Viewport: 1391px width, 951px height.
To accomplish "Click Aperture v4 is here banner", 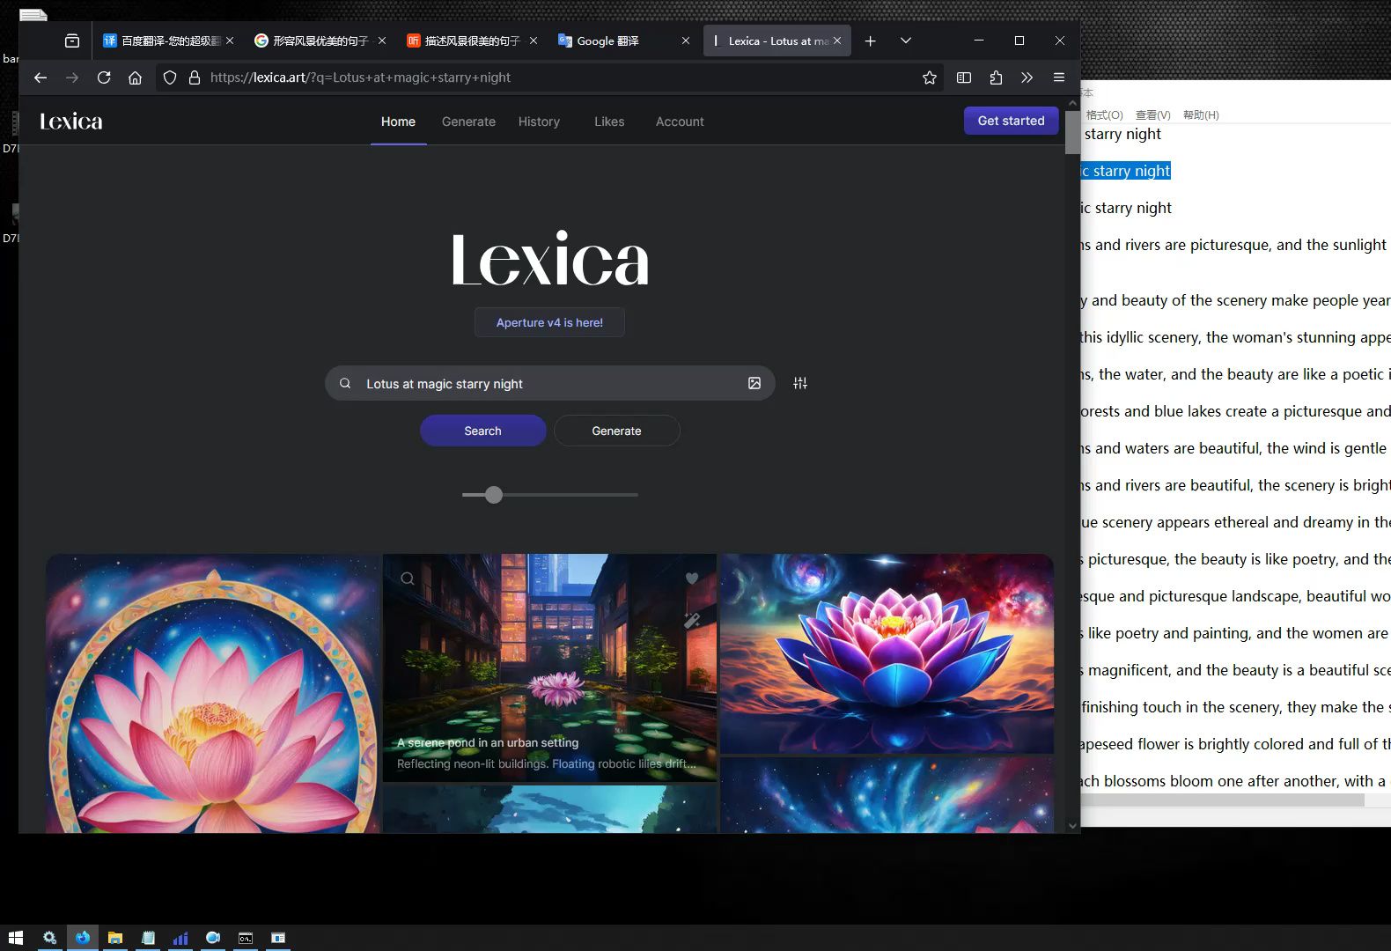I will 549,322.
